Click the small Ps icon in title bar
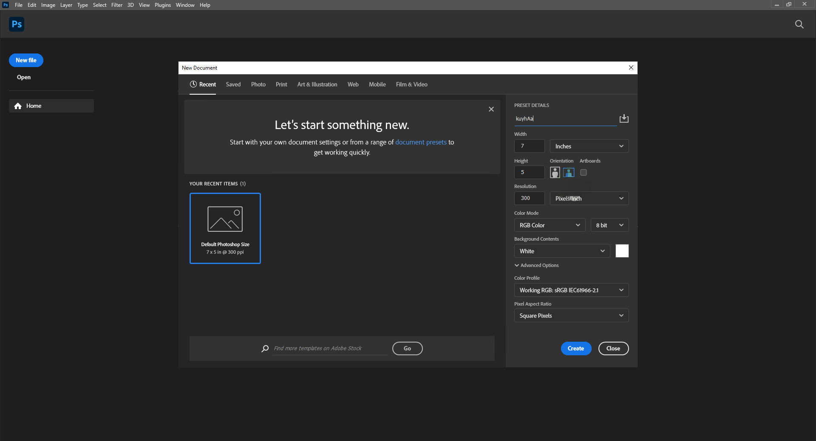 6,5
